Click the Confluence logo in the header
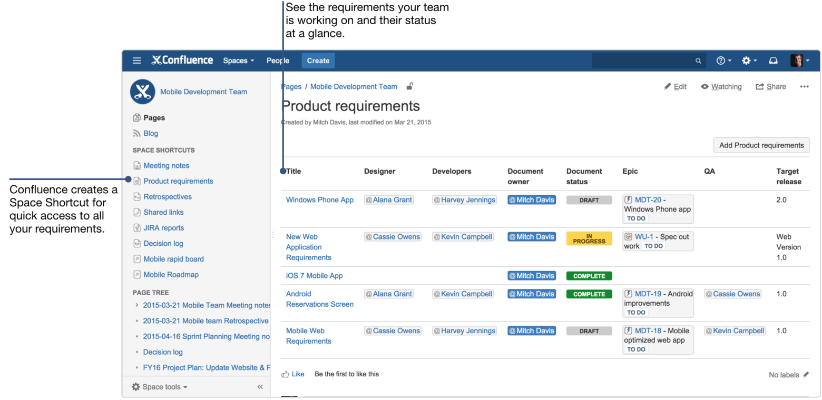This screenshot has height=400, width=822. [x=182, y=60]
